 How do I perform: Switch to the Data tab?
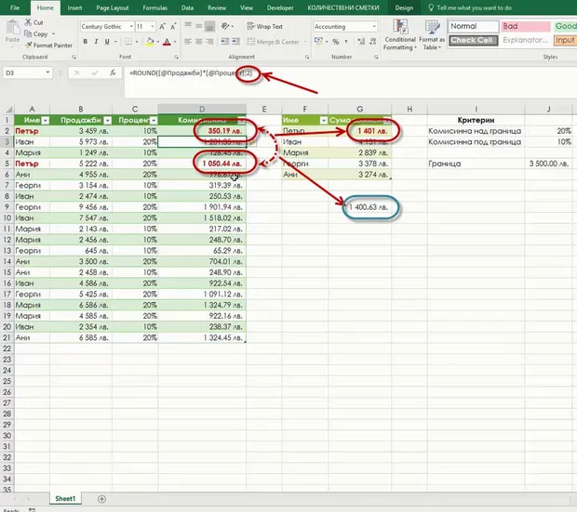[x=187, y=7]
